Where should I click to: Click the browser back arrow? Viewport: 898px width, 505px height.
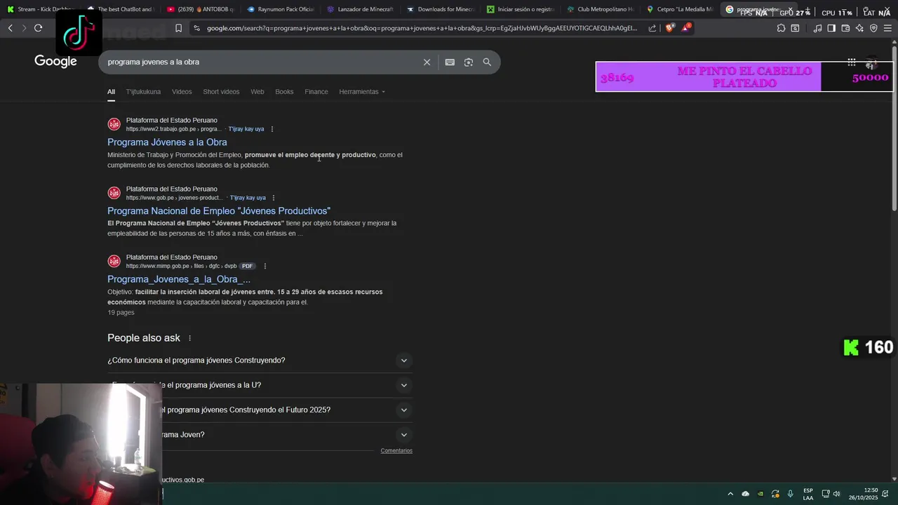(x=11, y=28)
